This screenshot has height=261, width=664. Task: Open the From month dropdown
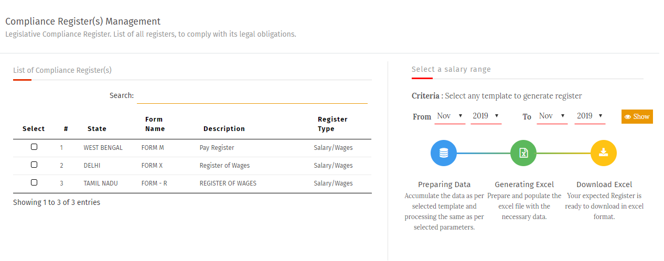(x=450, y=116)
